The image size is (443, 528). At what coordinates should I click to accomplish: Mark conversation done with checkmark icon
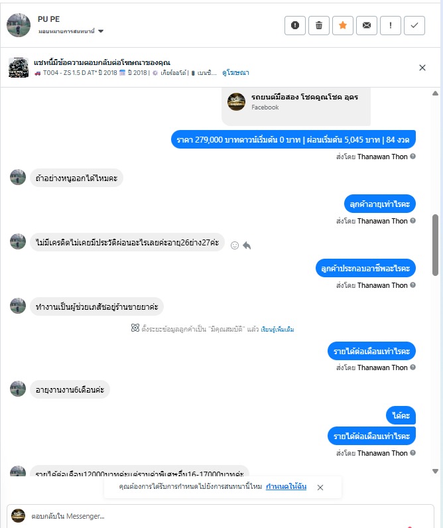pyautogui.click(x=414, y=25)
